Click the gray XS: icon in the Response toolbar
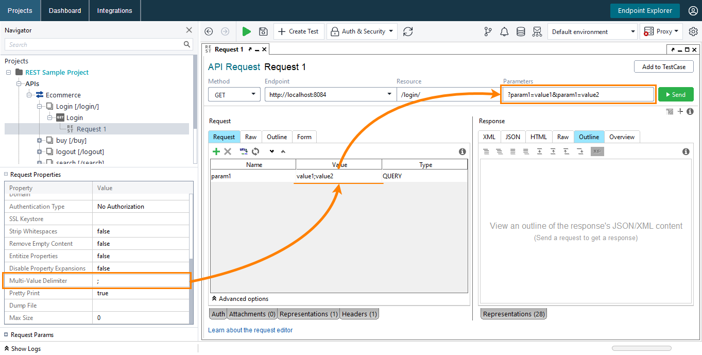Screen dimensions: 702x355 597,151
